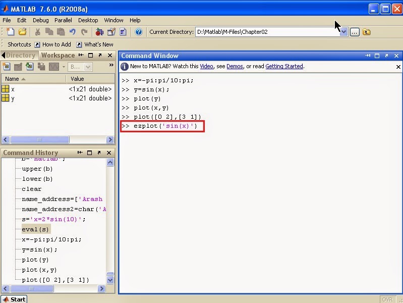This screenshot has height=303, width=403.
Task: Browse for folder with the ellipsis button
Action: tap(355, 32)
